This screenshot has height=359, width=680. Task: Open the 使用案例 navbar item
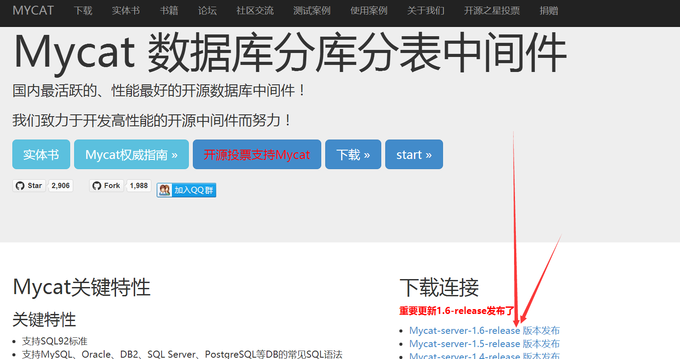click(369, 11)
